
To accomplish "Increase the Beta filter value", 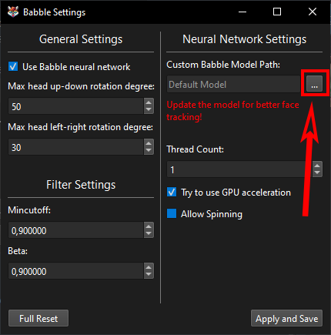I will 149,267.
